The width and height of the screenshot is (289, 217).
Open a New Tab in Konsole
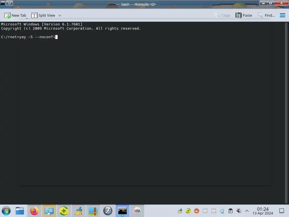click(x=15, y=16)
